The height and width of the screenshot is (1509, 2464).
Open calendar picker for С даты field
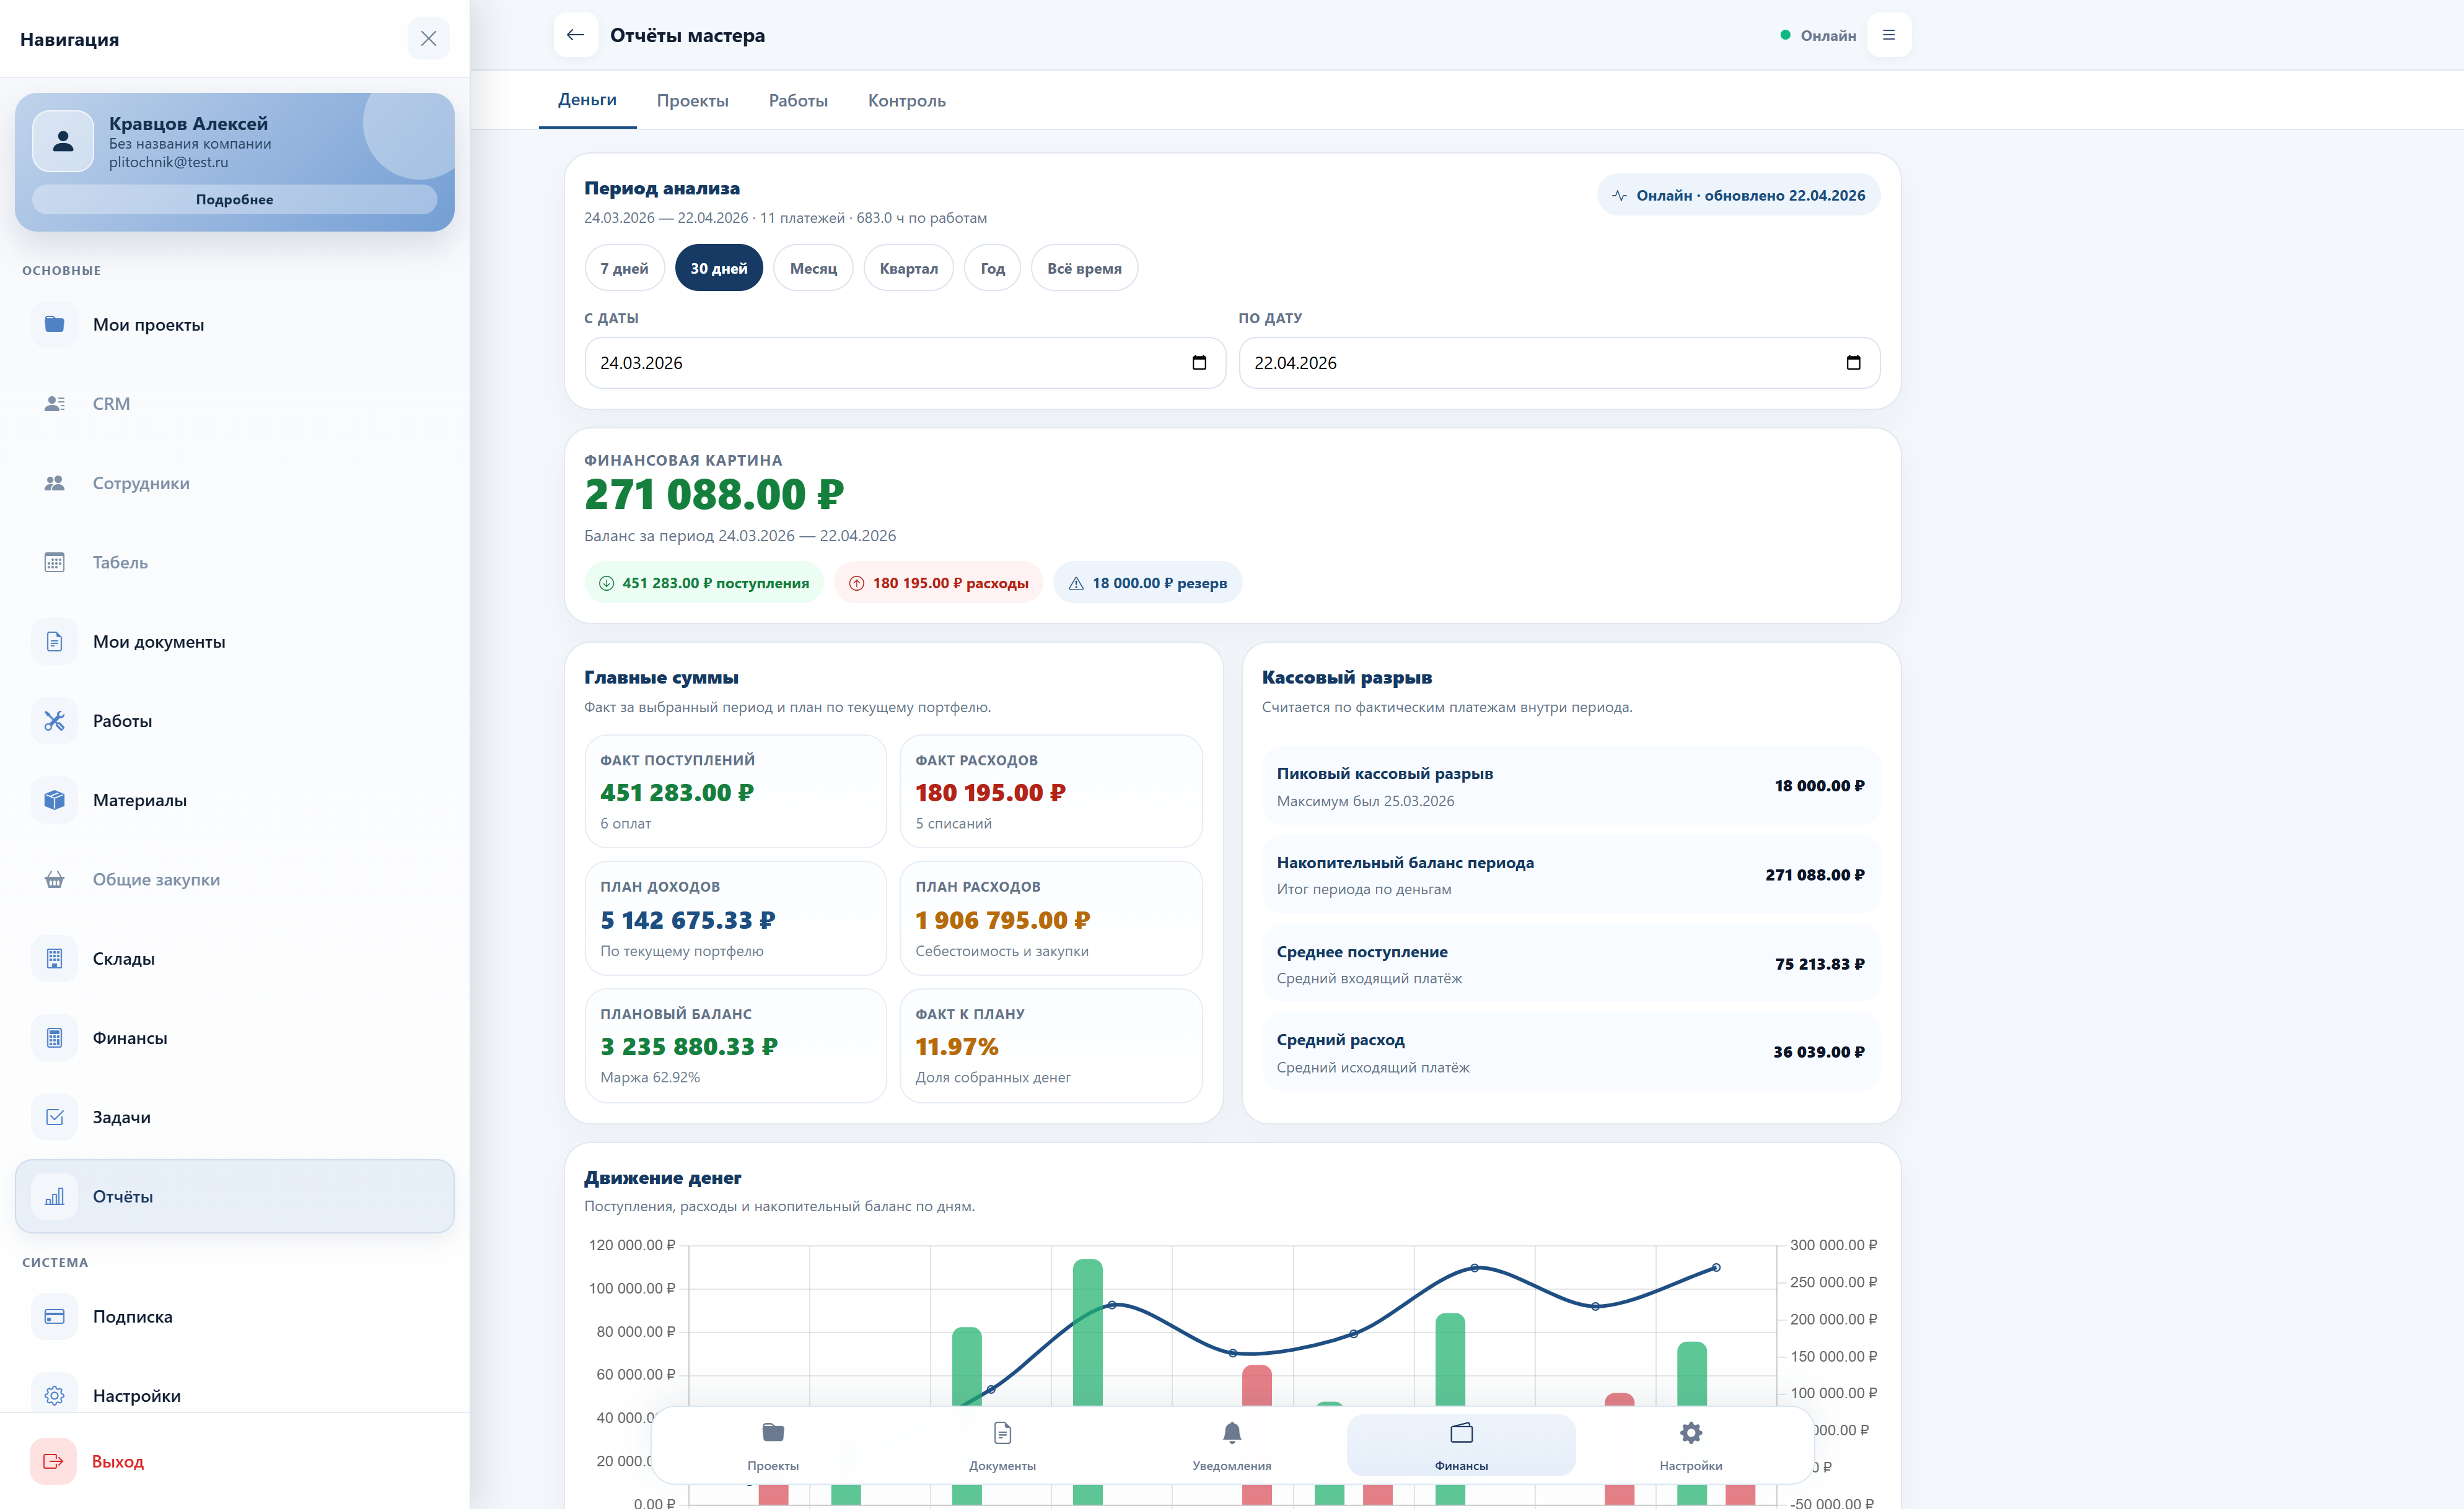[x=1199, y=363]
